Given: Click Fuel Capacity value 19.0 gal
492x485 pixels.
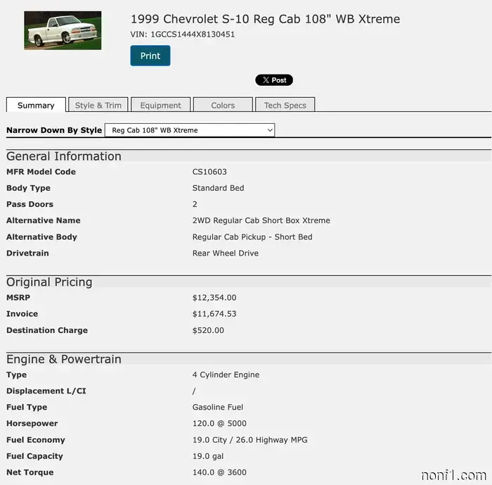Looking at the screenshot, I should click(x=208, y=456).
